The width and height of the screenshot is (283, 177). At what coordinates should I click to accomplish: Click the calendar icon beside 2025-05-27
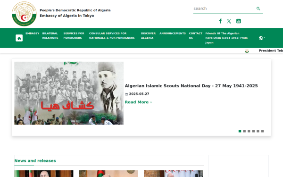click(x=126, y=94)
